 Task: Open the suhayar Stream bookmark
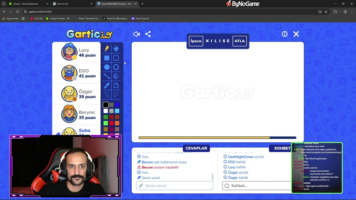pos(58,19)
